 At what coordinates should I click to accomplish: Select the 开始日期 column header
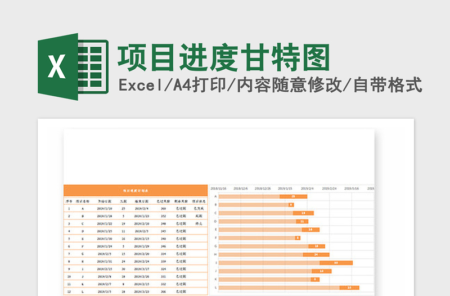click(x=105, y=200)
